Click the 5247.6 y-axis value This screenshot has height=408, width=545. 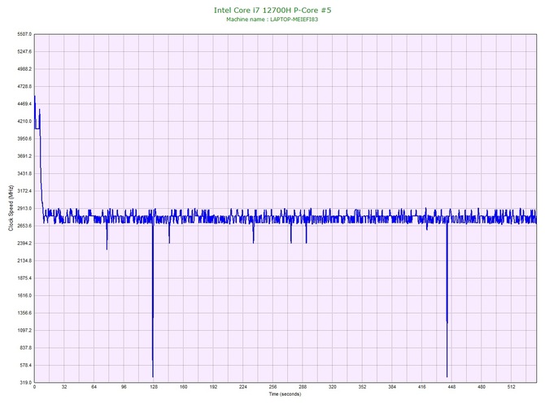click(24, 52)
